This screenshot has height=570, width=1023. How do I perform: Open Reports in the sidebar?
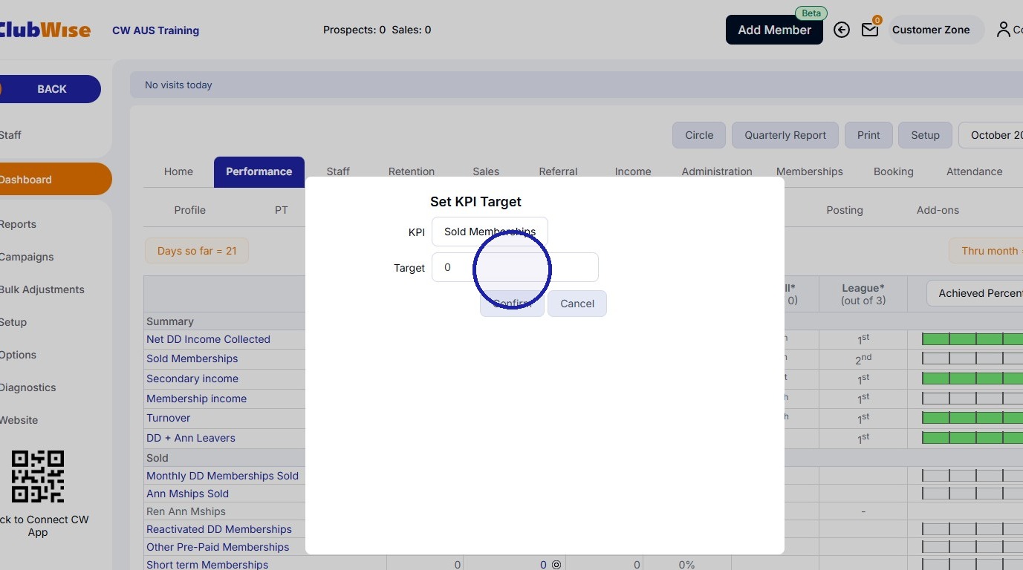[18, 224]
